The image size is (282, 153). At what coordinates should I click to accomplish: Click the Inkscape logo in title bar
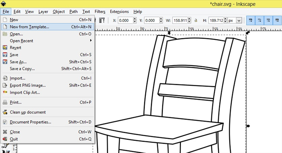[3, 3]
